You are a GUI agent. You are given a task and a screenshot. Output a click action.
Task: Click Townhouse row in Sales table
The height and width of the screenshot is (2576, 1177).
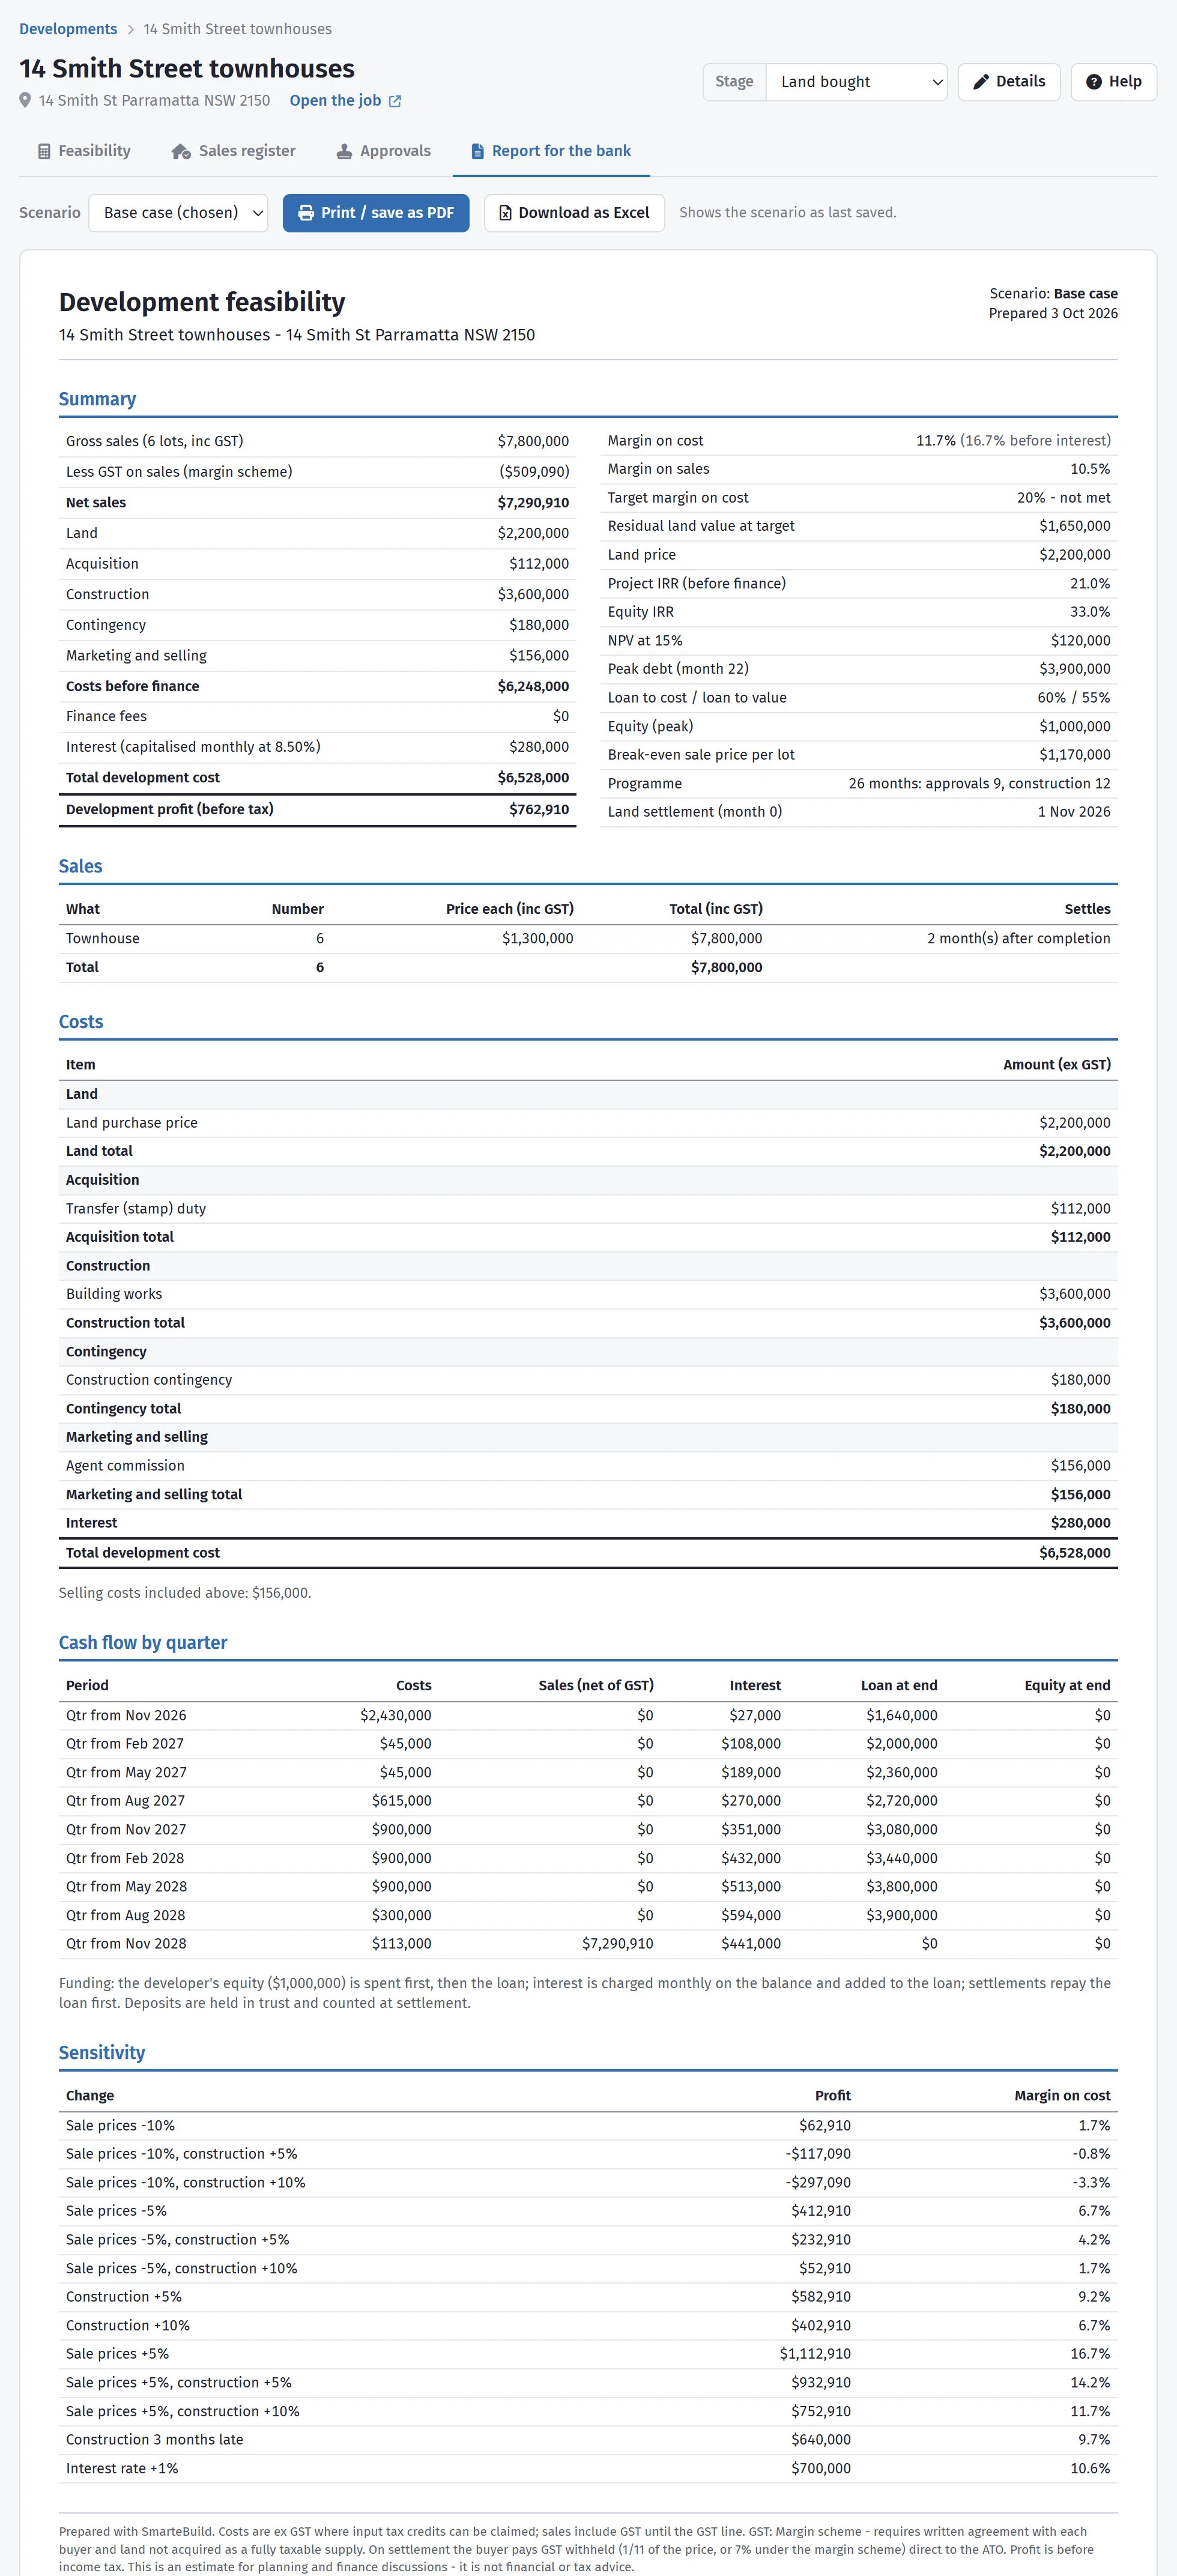[588, 939]
